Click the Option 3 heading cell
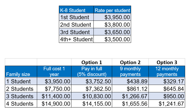The width and height of the screenshot is (191, 108). tap(167, 62)
